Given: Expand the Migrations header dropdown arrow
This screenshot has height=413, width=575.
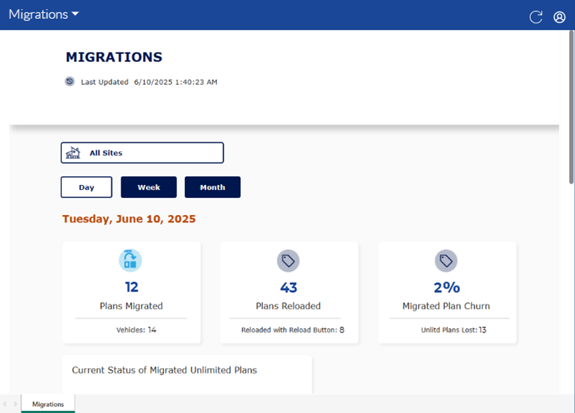Looking at the screenshot, I should coord(75,14).
